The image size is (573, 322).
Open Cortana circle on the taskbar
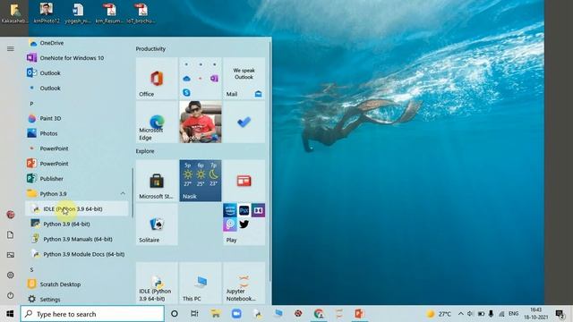click(x=175, y=314)
